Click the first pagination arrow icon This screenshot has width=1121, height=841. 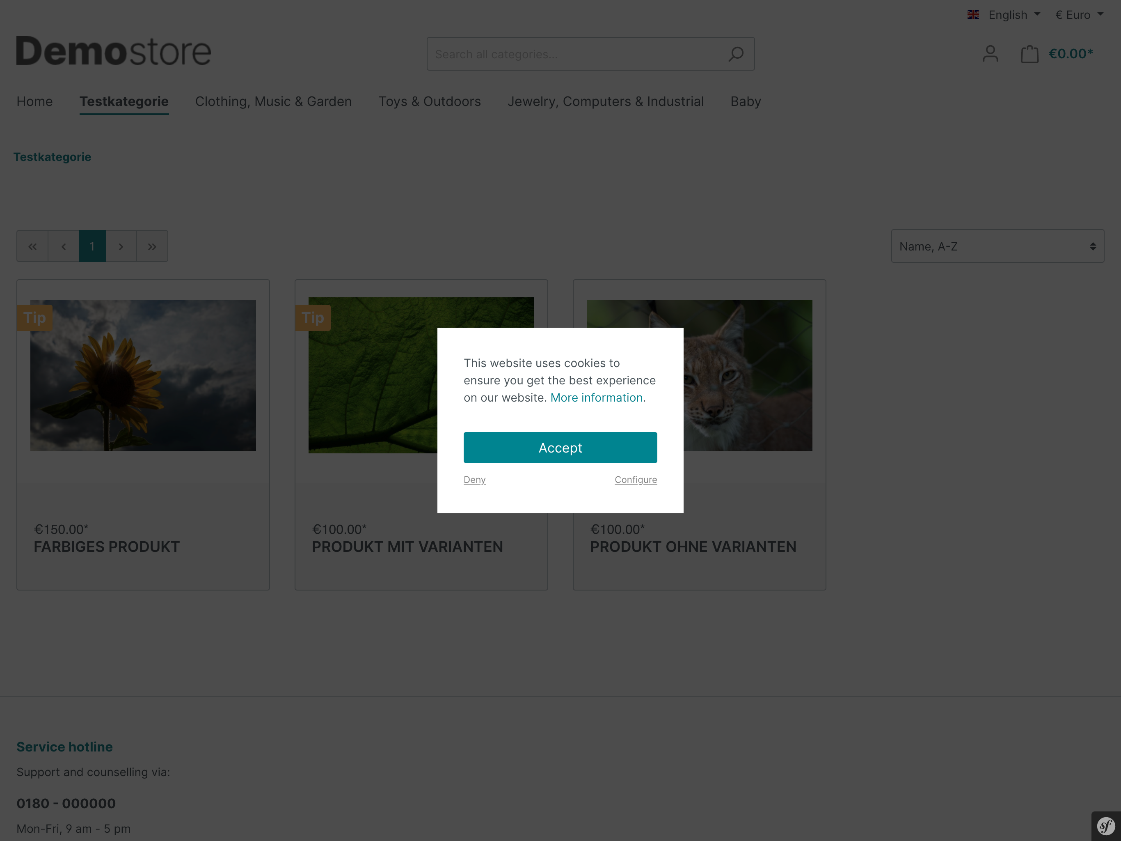[33, 246]
